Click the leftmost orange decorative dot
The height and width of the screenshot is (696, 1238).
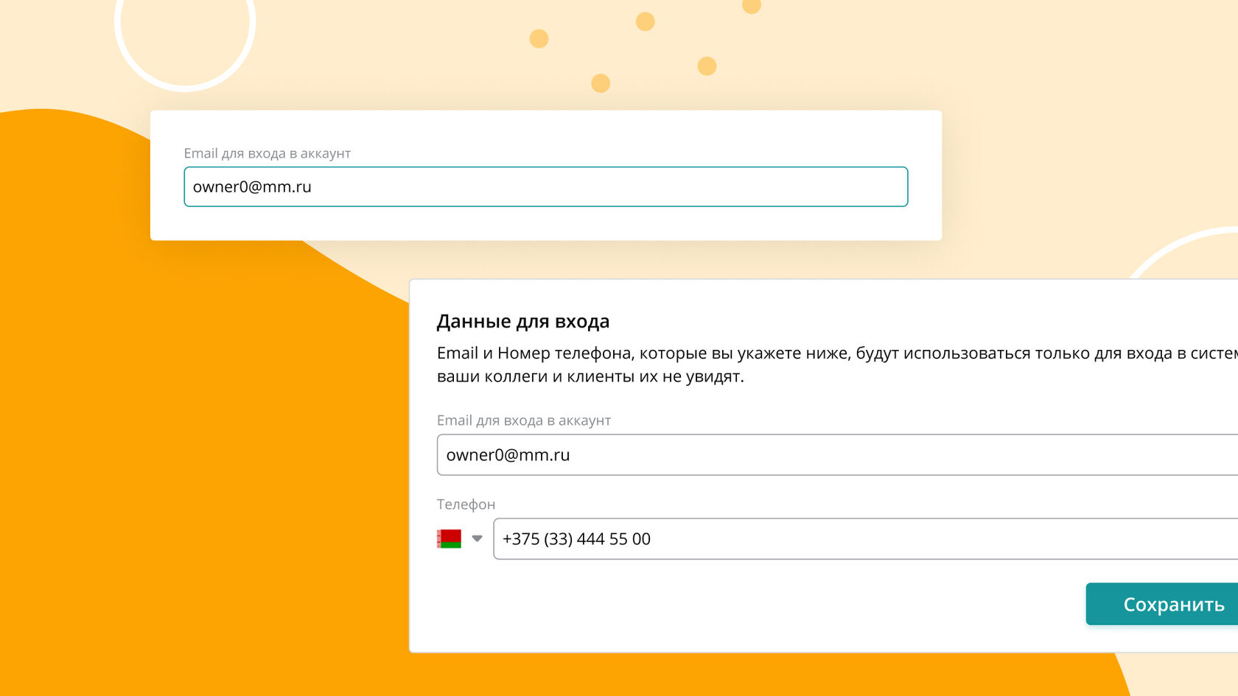coord(539,38)
